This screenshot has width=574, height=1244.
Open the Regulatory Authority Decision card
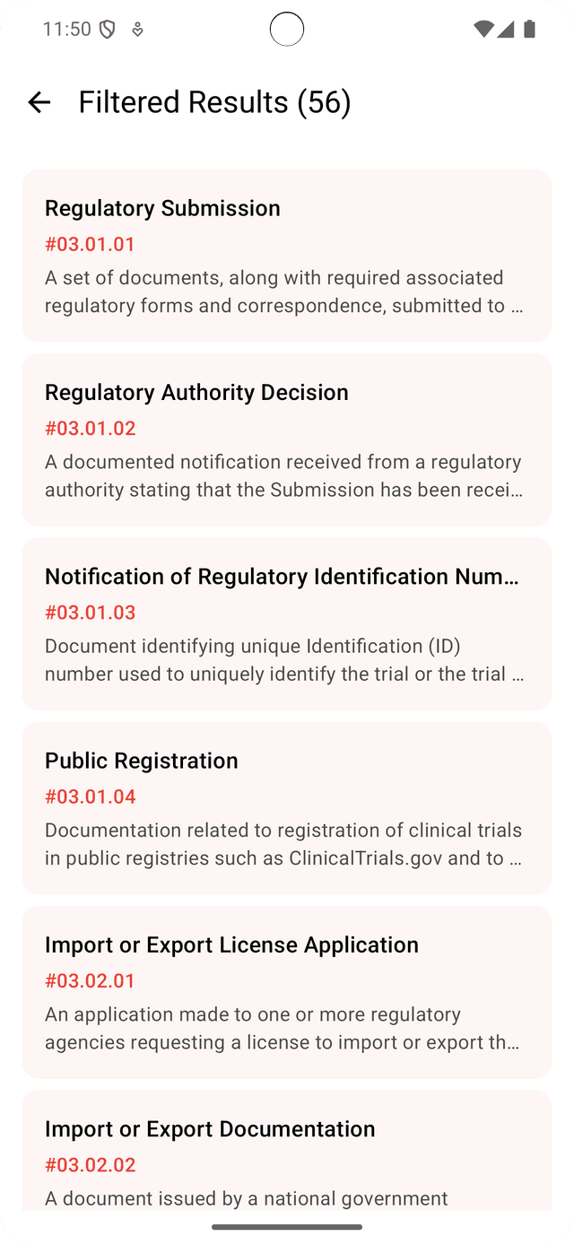tap(287, 439)
